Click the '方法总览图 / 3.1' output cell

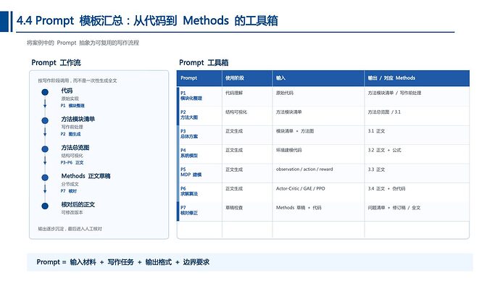tap(384, 112)
